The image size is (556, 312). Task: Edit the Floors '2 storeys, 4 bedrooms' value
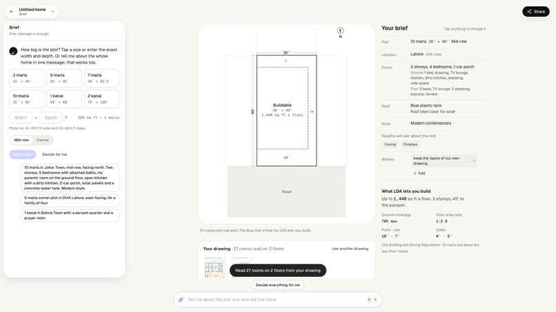coord(442,67)
